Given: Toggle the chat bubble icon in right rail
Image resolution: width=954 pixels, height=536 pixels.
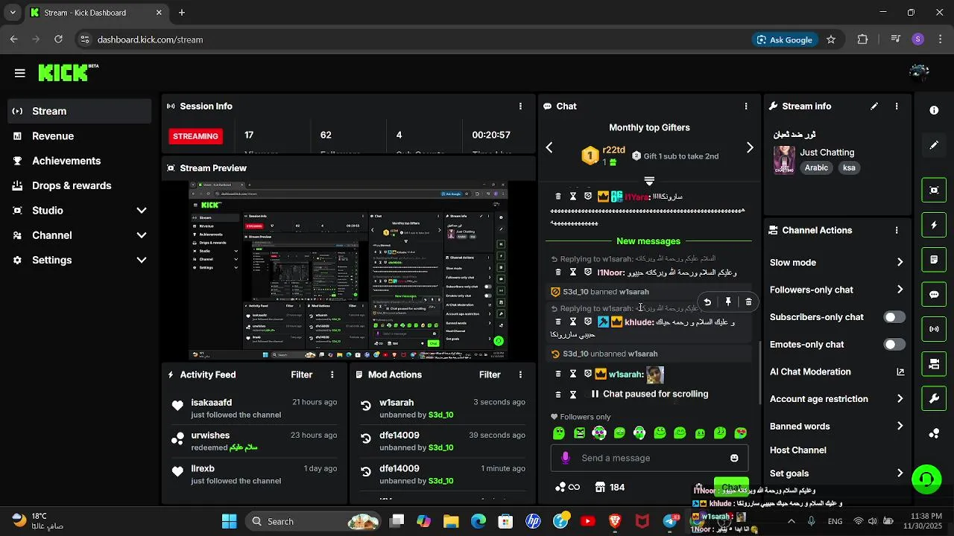Looking at the screenshot, I should [x=934, y=294].
